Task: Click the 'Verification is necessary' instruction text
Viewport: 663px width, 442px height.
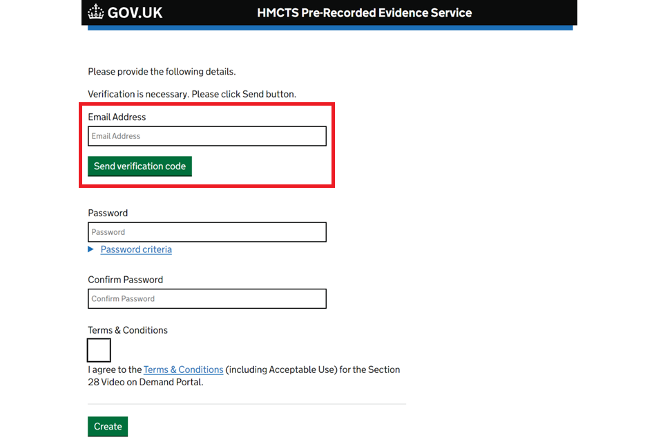Action: pyautogui.click(x=191, y=94)
